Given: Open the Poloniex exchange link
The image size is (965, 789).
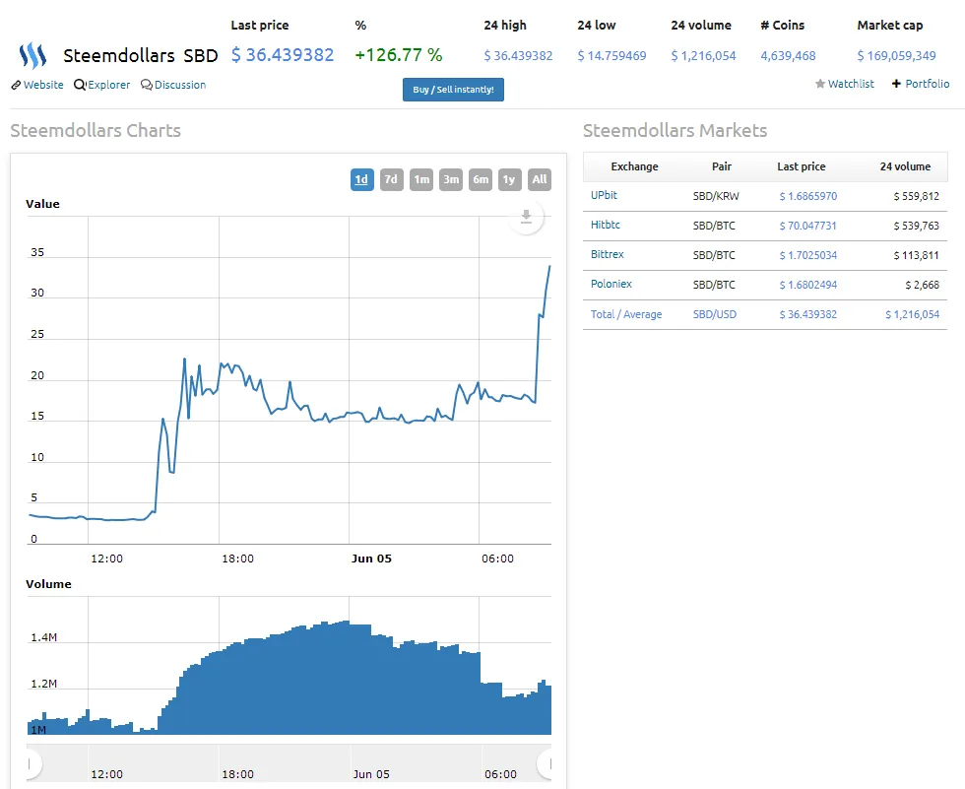Looking at the screenshot, I should [611, 284].
